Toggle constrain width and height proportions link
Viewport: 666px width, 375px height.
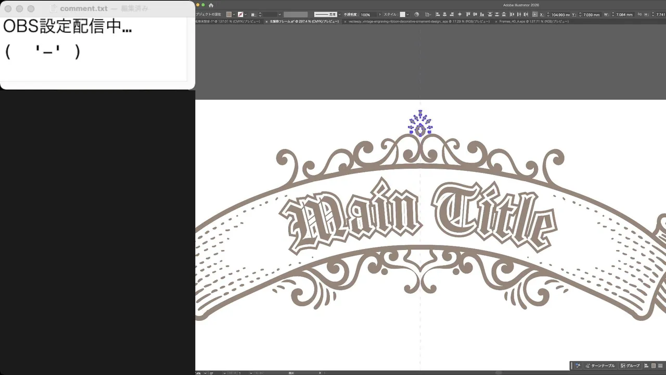[639, 15]
